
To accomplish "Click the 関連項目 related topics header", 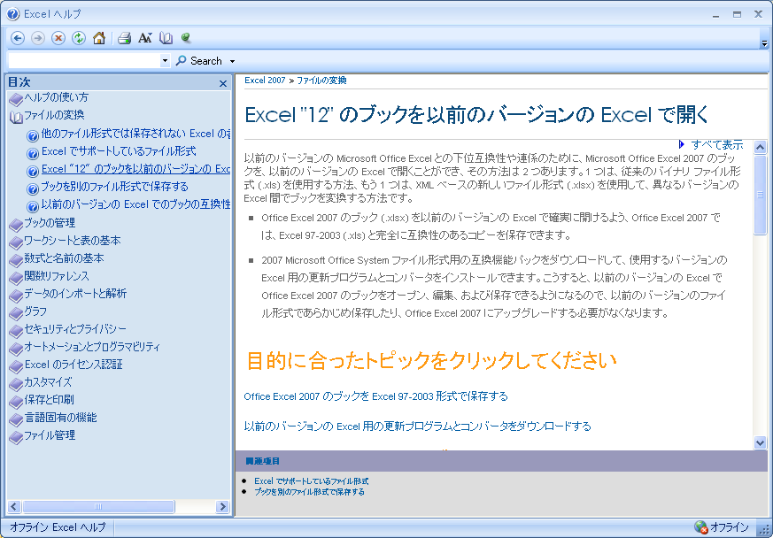I will pyautogui.click(x=263, y=461).
